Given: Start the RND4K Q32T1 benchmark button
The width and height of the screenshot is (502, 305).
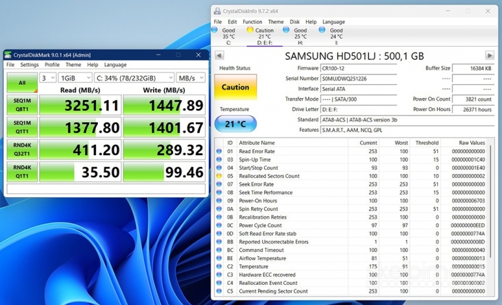Looking at the screenshot, I should point(21,149).
